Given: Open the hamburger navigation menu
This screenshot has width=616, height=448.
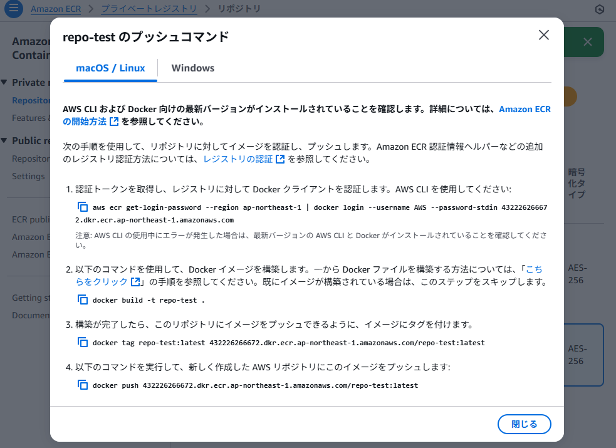Looking at the screenshot, I should [x=14, y=8].
